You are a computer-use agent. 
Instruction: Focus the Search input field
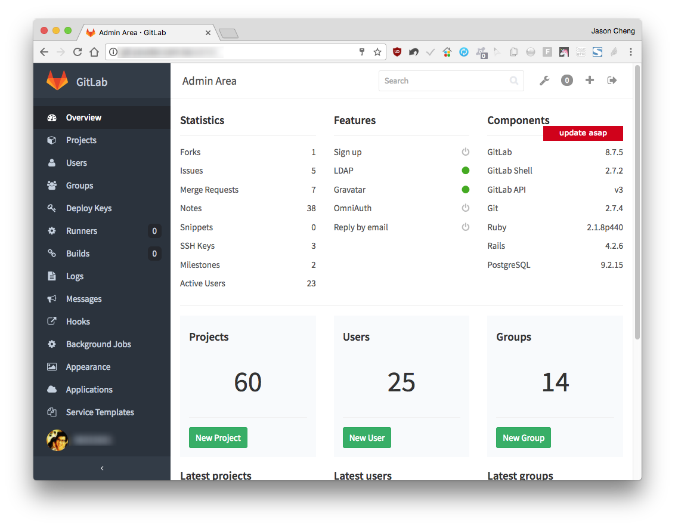451,81
